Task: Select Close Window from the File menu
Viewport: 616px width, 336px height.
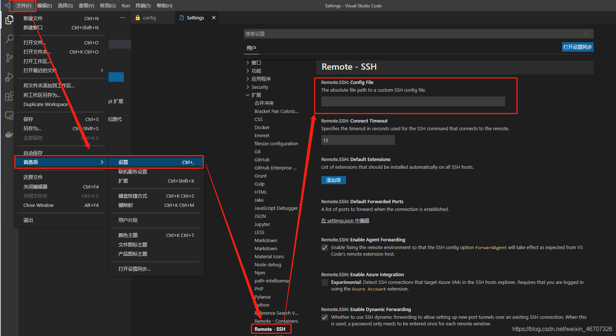Action: point(61,205)
